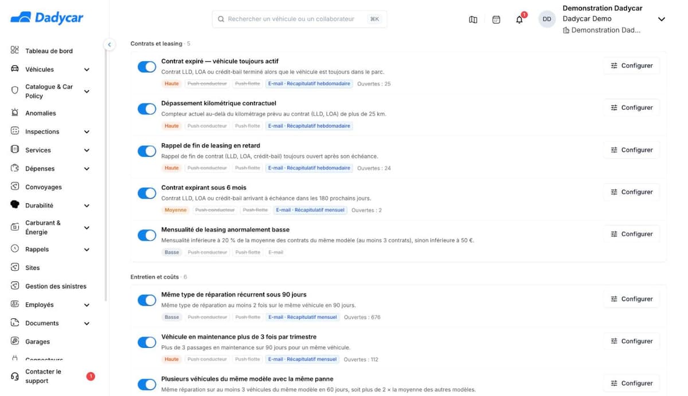This screenshot has width=688, height=396.
Task: Open the Sites menu item
Action: point(33,268)
